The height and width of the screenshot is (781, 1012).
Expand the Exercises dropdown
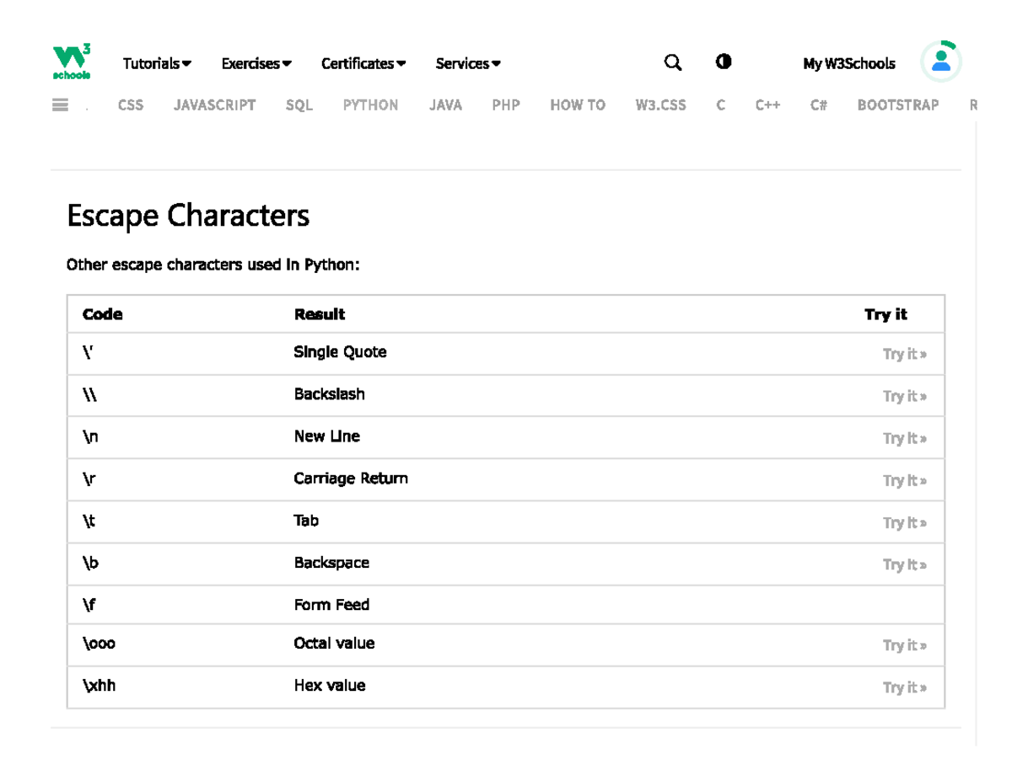256,63
